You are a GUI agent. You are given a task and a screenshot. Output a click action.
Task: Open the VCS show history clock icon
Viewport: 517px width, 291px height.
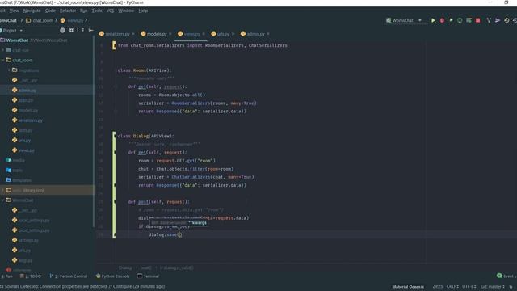click(x=506, y=20)
